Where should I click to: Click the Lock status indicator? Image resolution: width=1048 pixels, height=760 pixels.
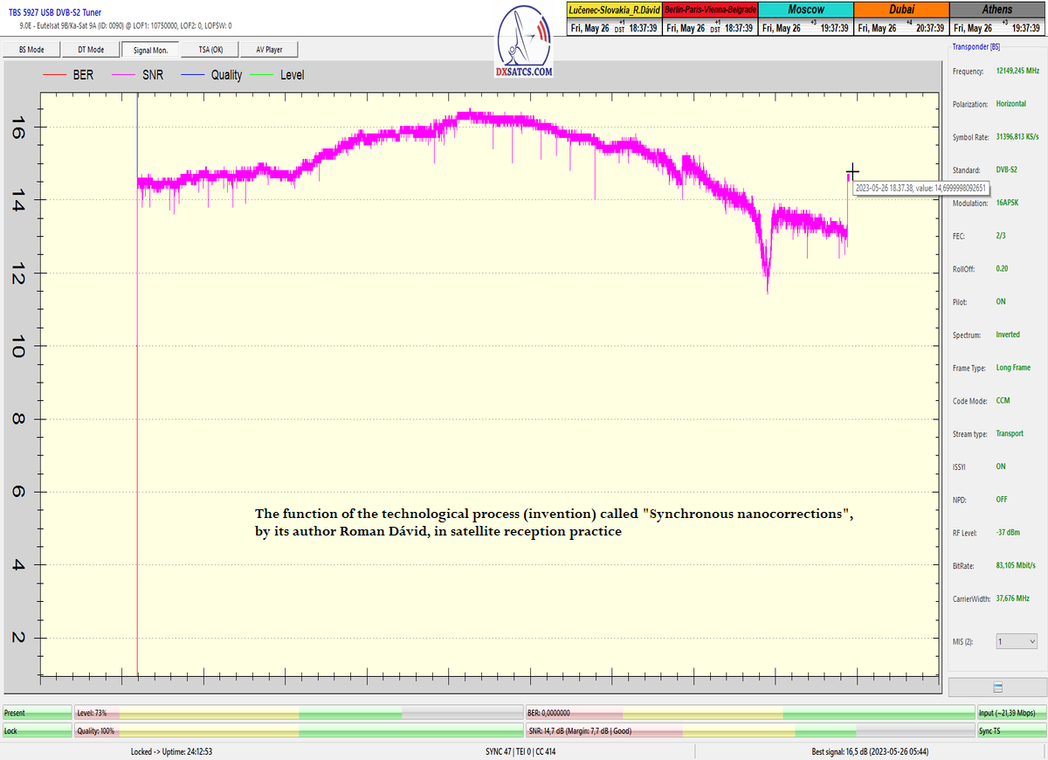(x=37, y=730)
